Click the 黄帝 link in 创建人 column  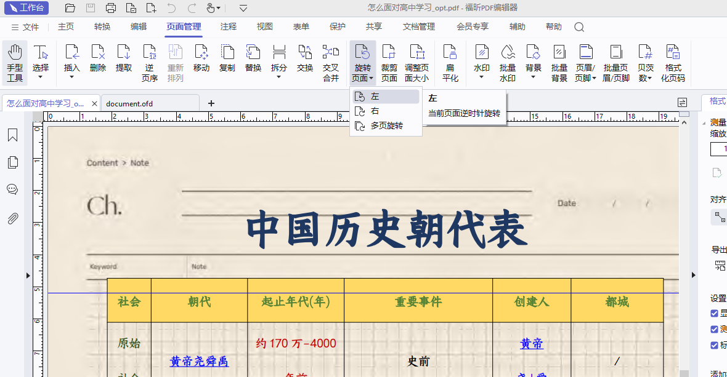532,344
